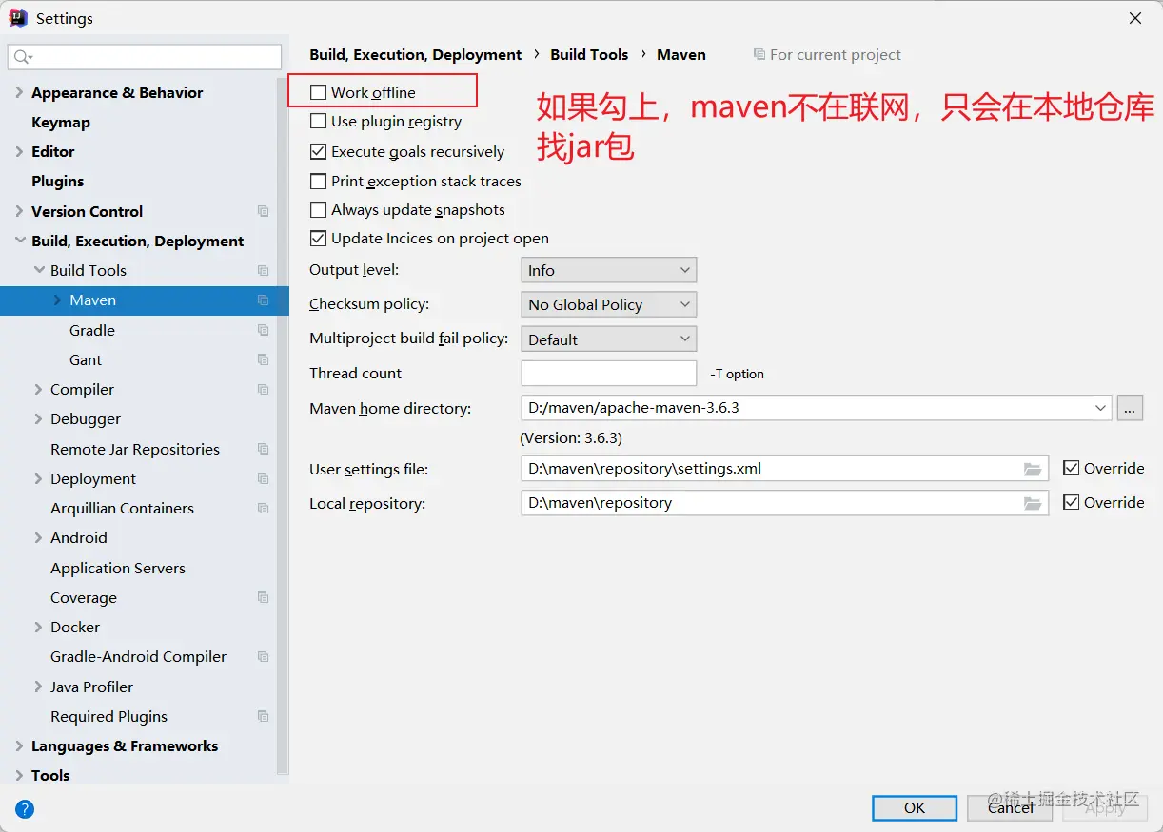Viewport: 1163px width, 832px height.
Task: Click Build Tools in the breadcrumb
Action: coord(589,55)
